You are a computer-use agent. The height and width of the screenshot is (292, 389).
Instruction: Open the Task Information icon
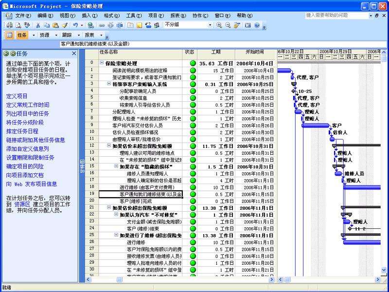click(130, 25)
